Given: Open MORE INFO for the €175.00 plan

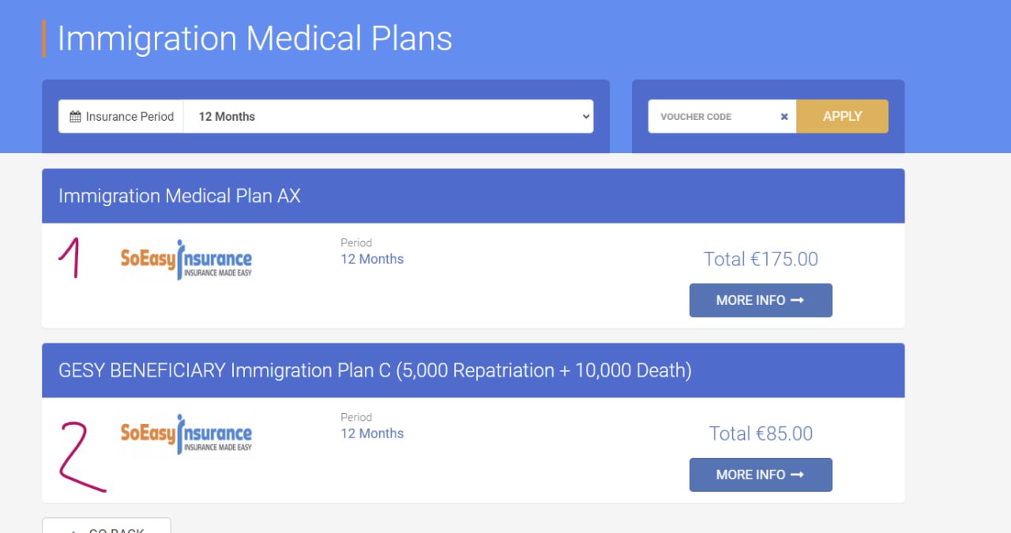Looking at the screenshot, I should (x=761, y=300).
